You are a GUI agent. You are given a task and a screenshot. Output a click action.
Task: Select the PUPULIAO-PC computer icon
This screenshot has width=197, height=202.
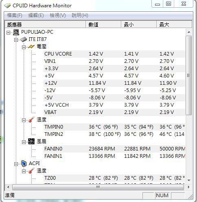tap(16, 32)
